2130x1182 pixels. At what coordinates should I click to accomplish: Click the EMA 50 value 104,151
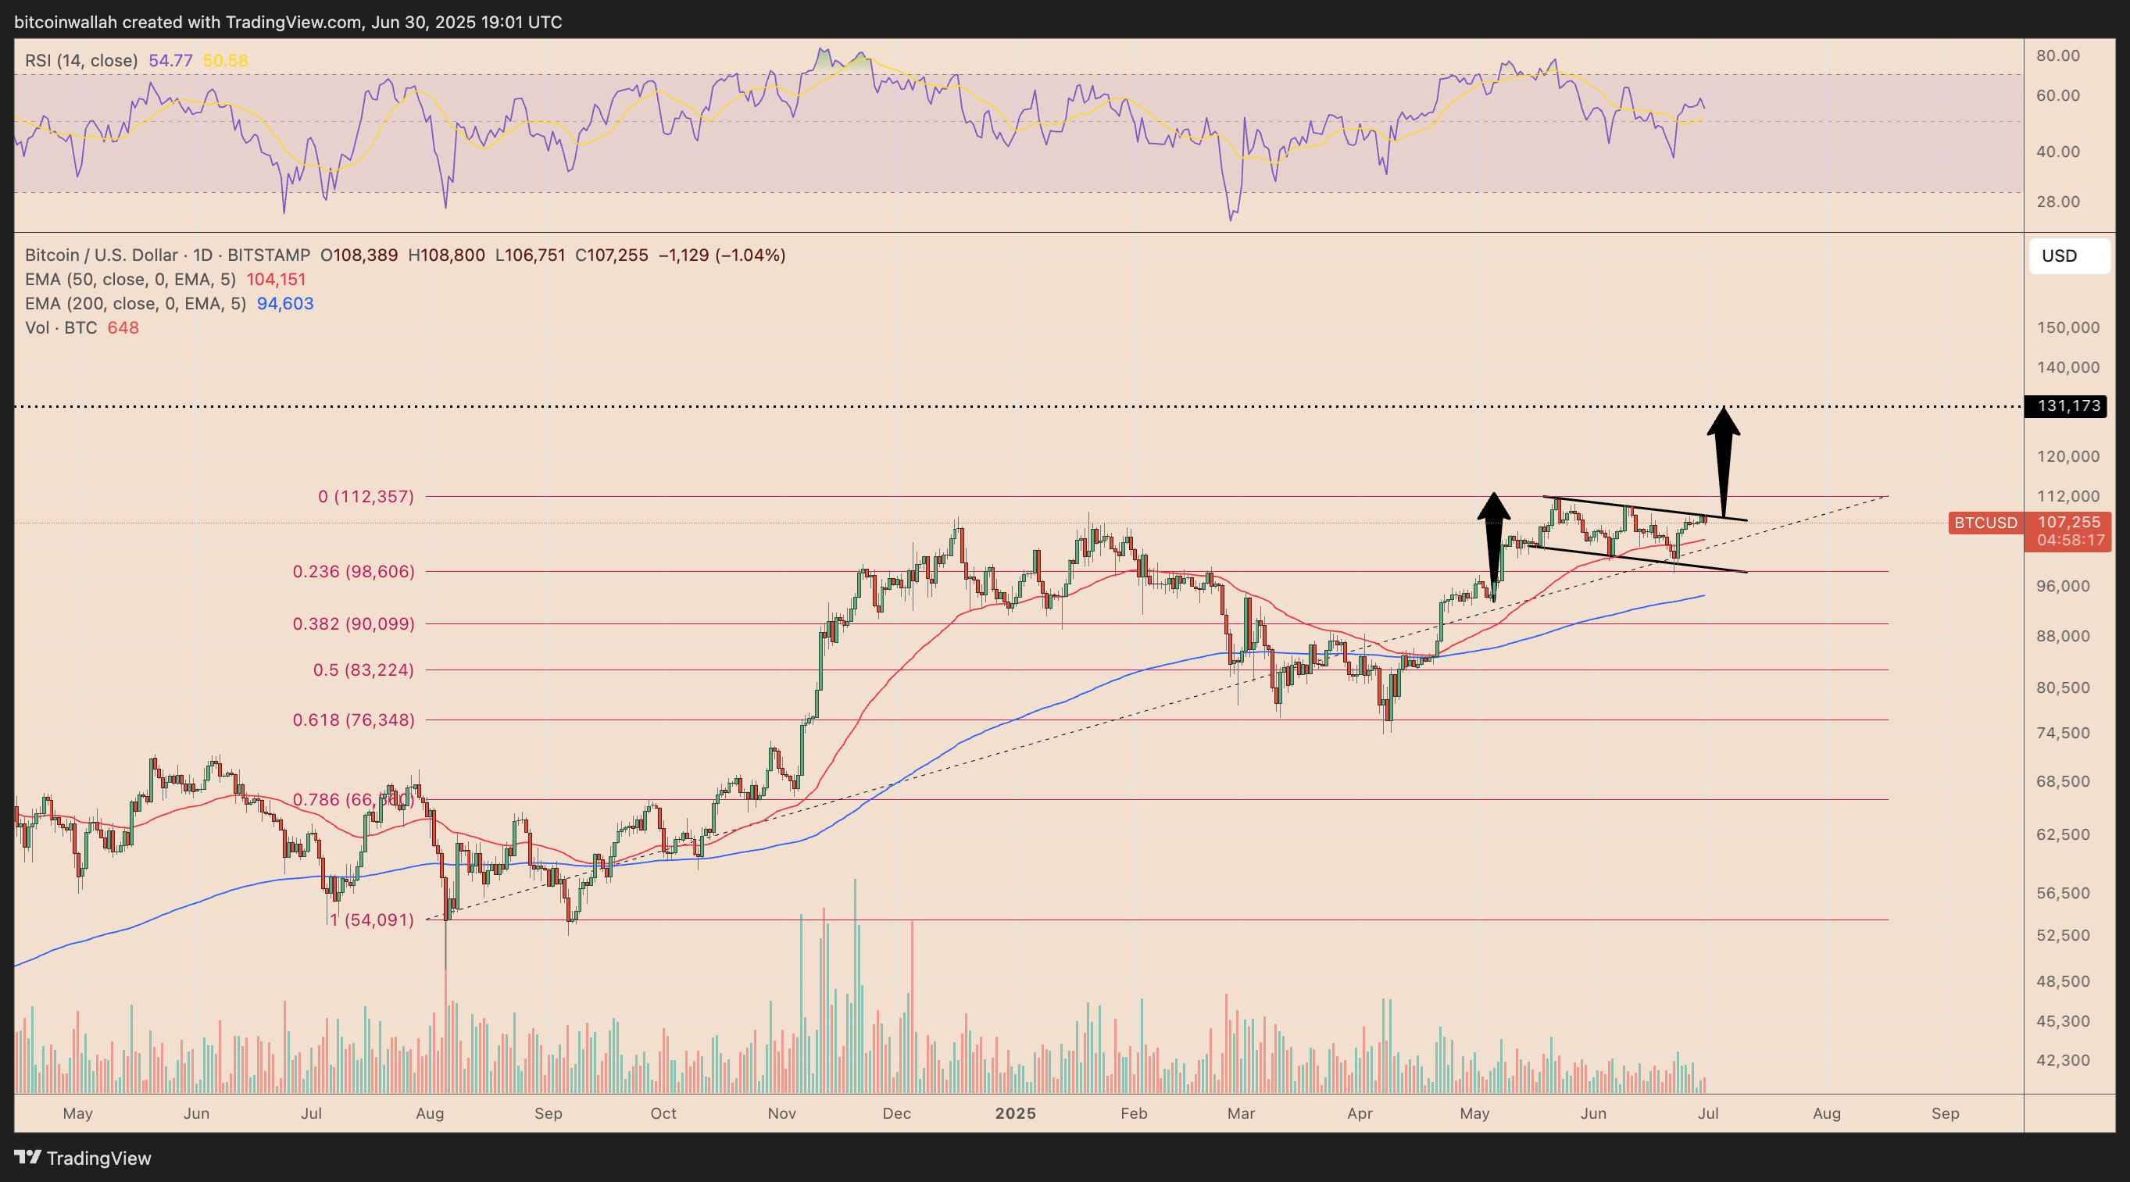(276, 280)
